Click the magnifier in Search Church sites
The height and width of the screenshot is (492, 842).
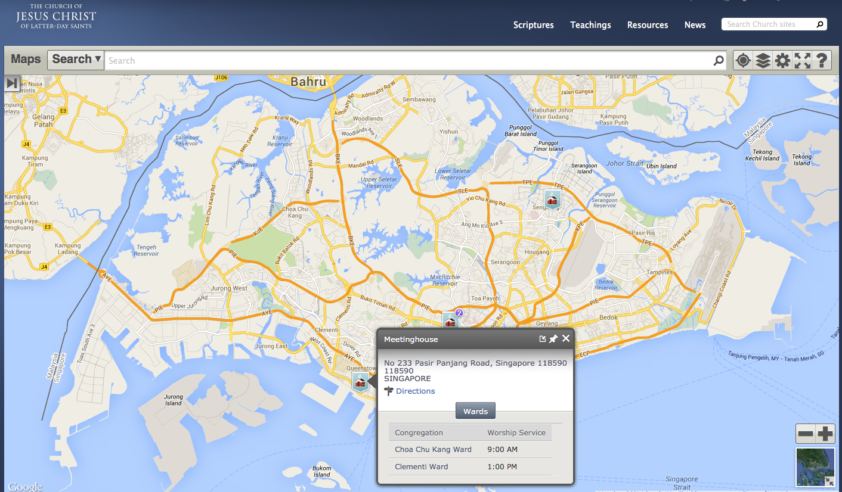point(821,24)
